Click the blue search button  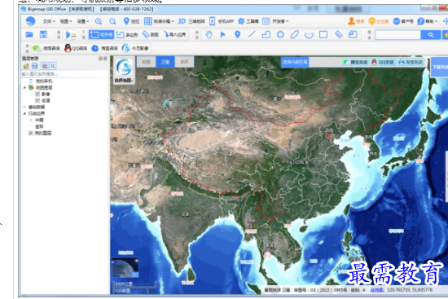[x=431, y=35]
